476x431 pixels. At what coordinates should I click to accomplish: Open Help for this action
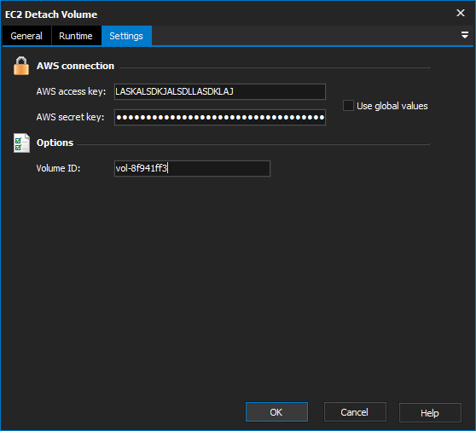point(430,413)
